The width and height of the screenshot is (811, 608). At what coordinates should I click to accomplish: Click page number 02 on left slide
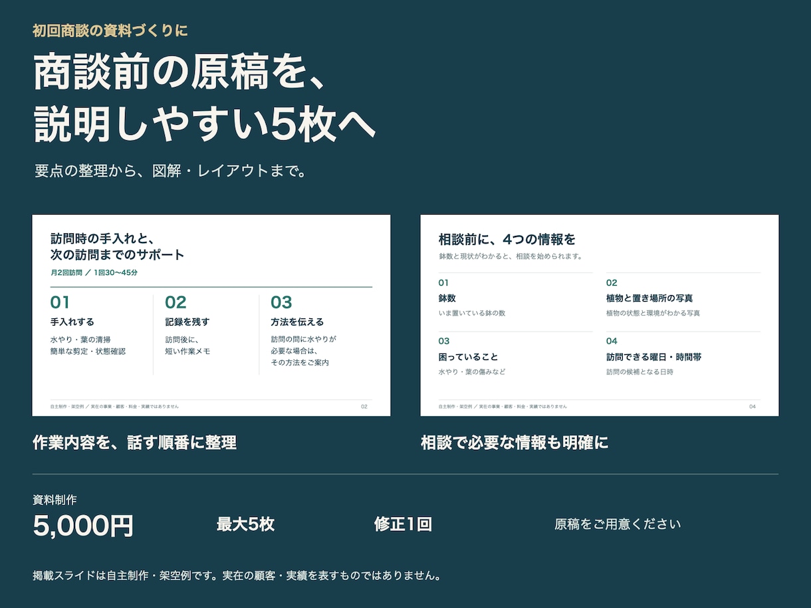click(364, 406)
